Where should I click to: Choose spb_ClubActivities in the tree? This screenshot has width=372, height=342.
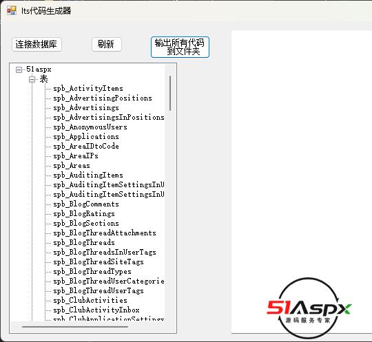click(x=90, y=300)
